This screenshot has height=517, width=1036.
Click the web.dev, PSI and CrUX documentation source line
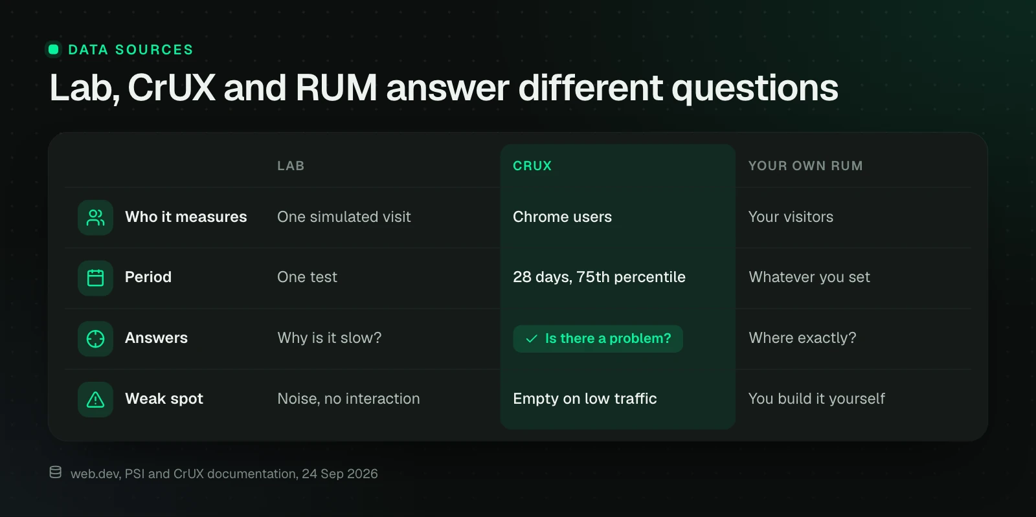coord(224,474)
